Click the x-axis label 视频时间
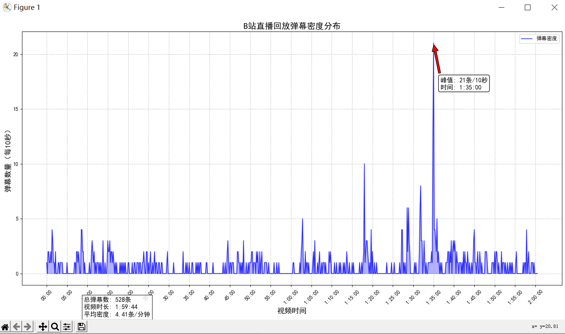Viewport: 565px width, 334px height. pos(292,311)
